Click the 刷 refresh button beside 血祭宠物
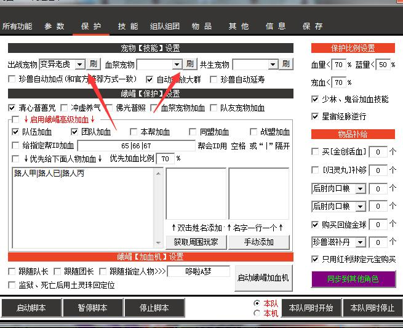This screenshot has height=328, width=403. tap(190, 64)
